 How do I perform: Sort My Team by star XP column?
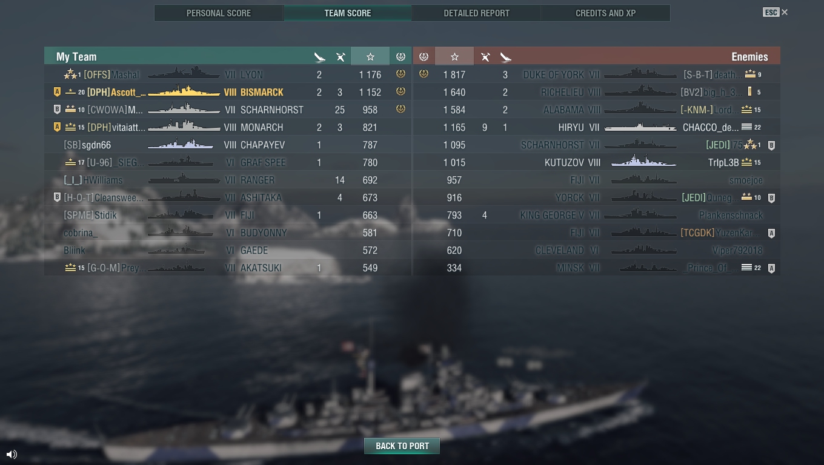(370, 56)
